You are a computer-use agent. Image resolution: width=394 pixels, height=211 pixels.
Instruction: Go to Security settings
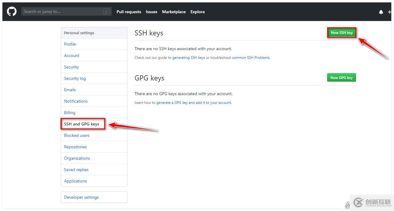coord(94,67)
